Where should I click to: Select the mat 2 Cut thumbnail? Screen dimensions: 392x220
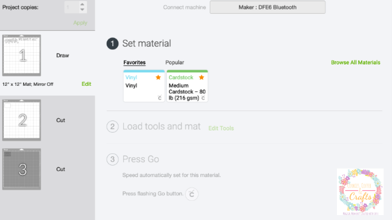pos(21,119)
